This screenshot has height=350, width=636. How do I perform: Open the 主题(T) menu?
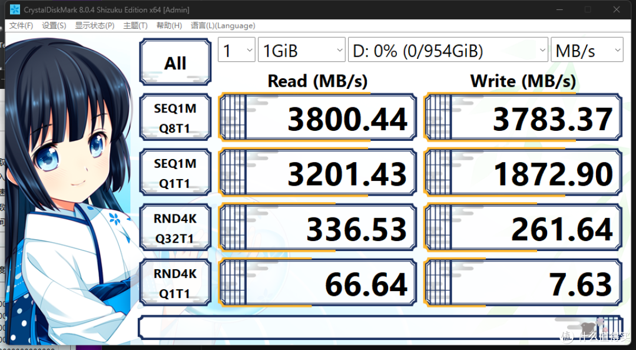[135, 25]
